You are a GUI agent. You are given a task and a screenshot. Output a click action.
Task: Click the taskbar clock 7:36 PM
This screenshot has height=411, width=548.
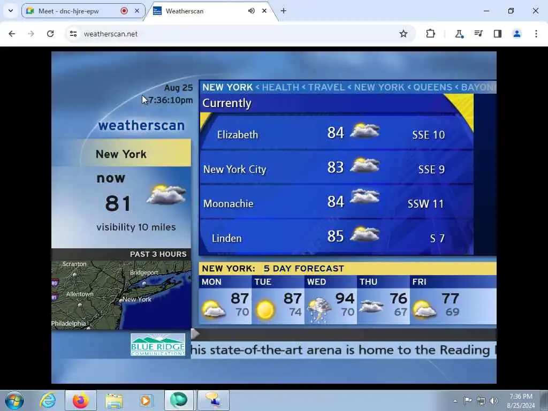[521, 401]
